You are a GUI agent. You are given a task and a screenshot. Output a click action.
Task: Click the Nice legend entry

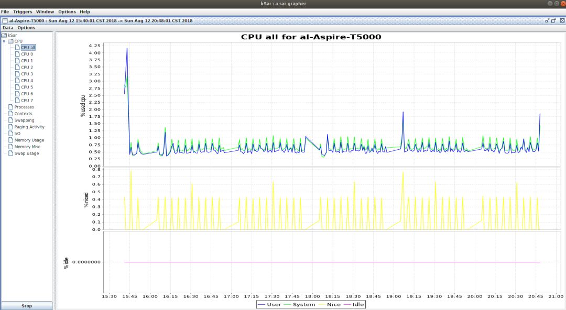pos(329,305)
